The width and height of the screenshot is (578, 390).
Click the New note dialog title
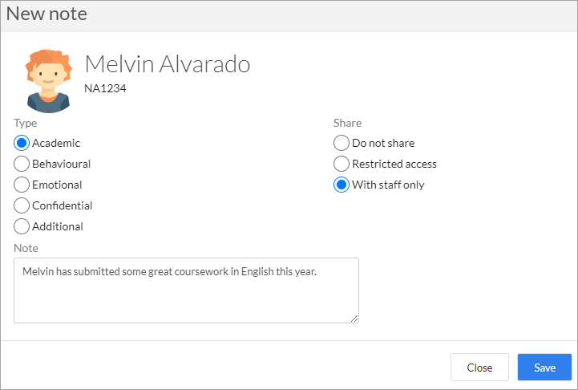46,14
